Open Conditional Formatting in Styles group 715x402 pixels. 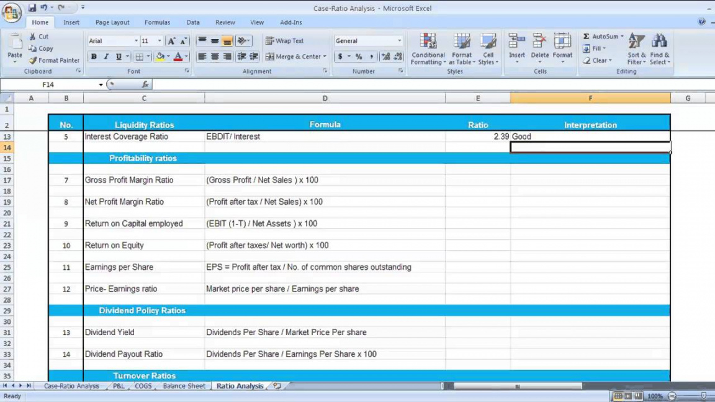[428, 50]
